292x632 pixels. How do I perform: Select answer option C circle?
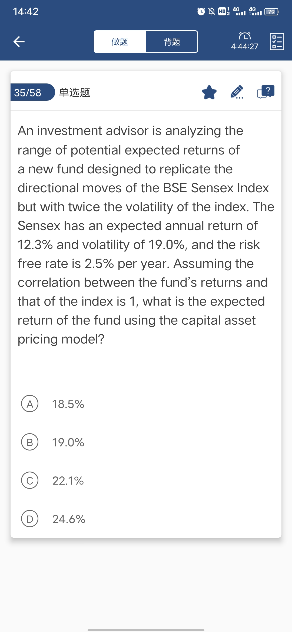coord(30,480)
